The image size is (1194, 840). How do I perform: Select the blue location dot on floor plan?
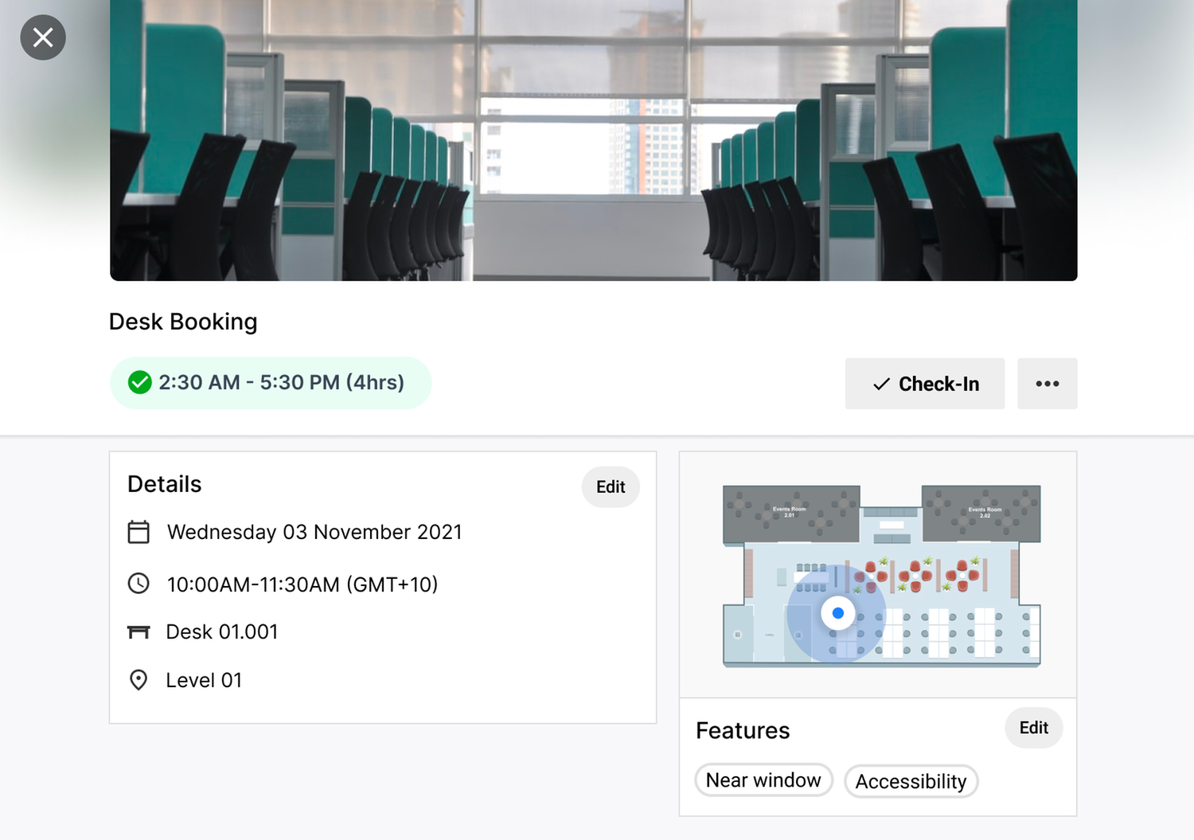pyautogui.click(x=837, y=613)
